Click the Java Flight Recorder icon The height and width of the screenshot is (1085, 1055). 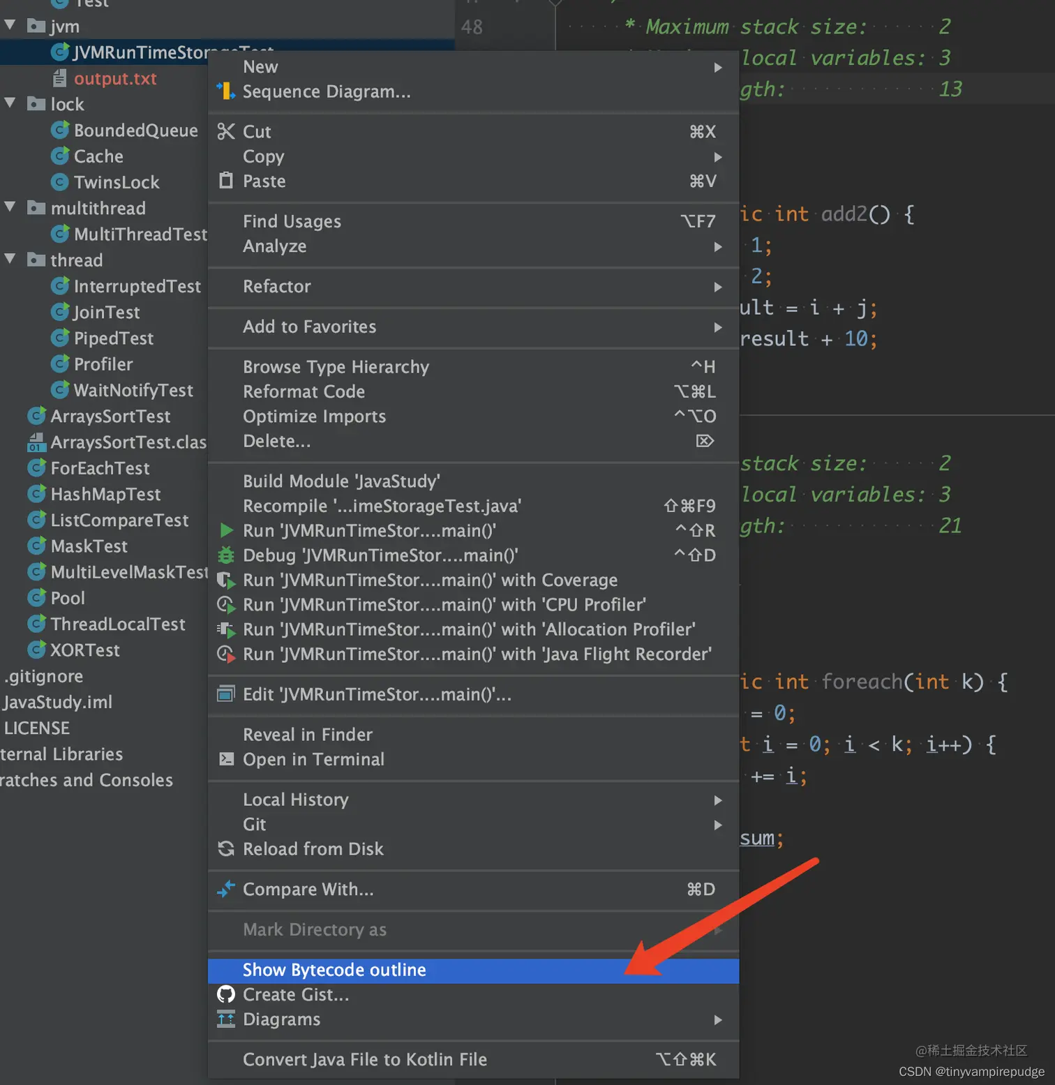[226, 654]
